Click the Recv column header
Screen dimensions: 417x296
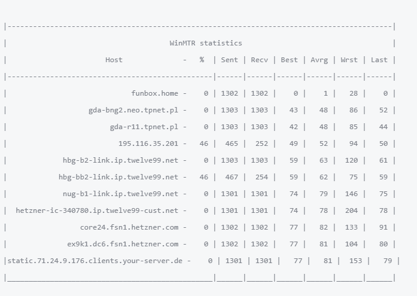click(x=259, y=60)
